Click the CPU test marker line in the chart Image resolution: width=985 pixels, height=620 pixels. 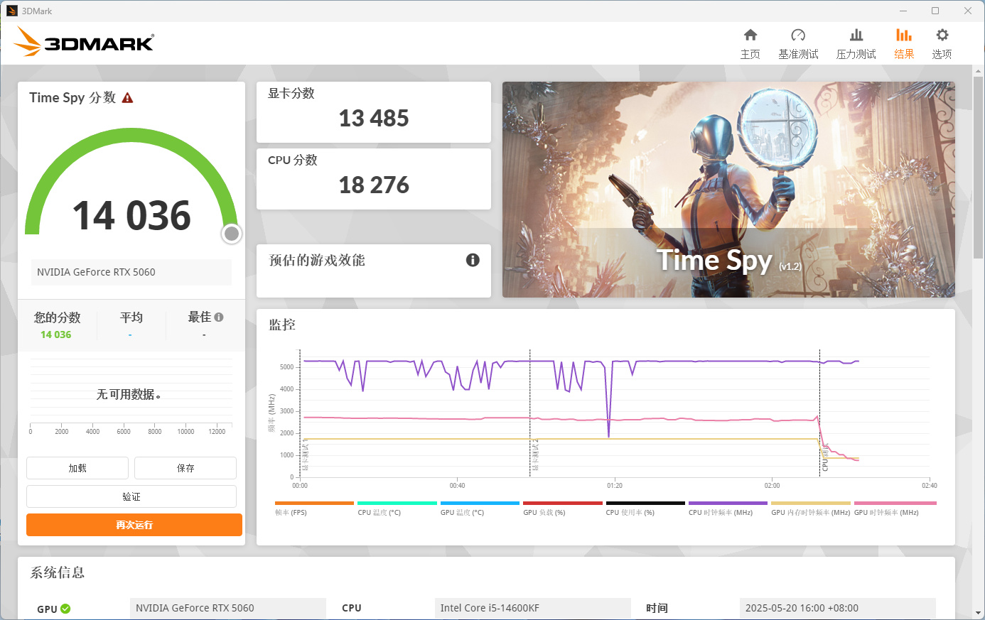pos(820,413)
